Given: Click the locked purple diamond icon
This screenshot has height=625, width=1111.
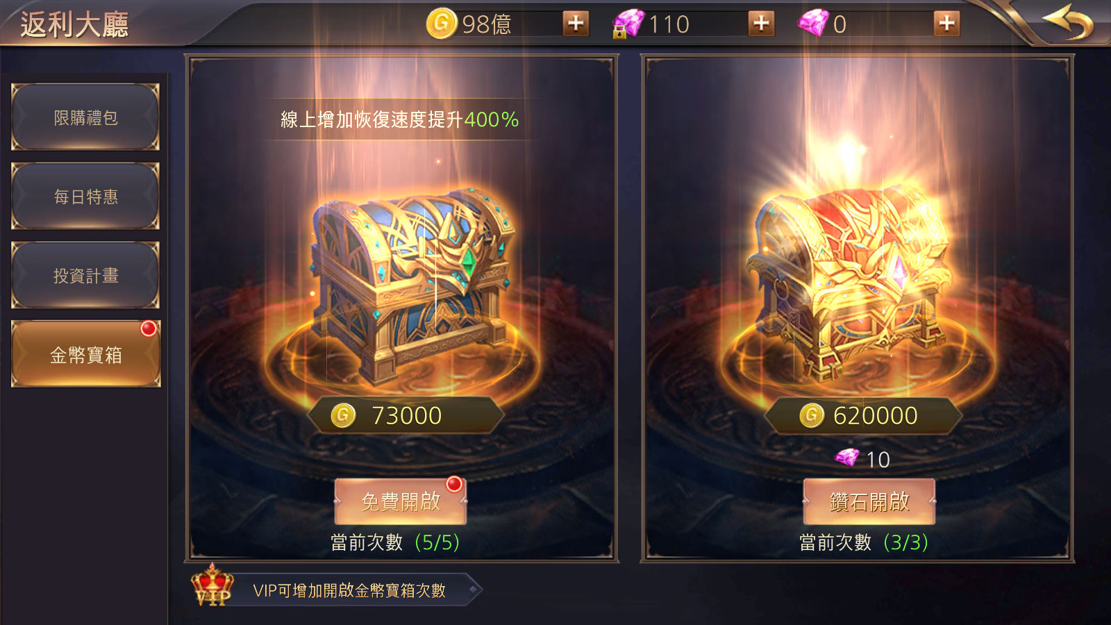Looking at the screenshot, I should (628, 24).
